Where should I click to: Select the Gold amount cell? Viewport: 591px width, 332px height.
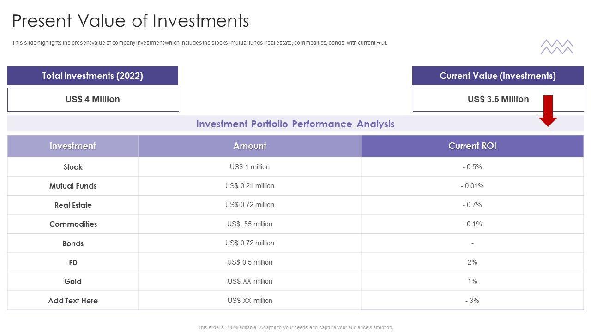[x=250, y=281]
